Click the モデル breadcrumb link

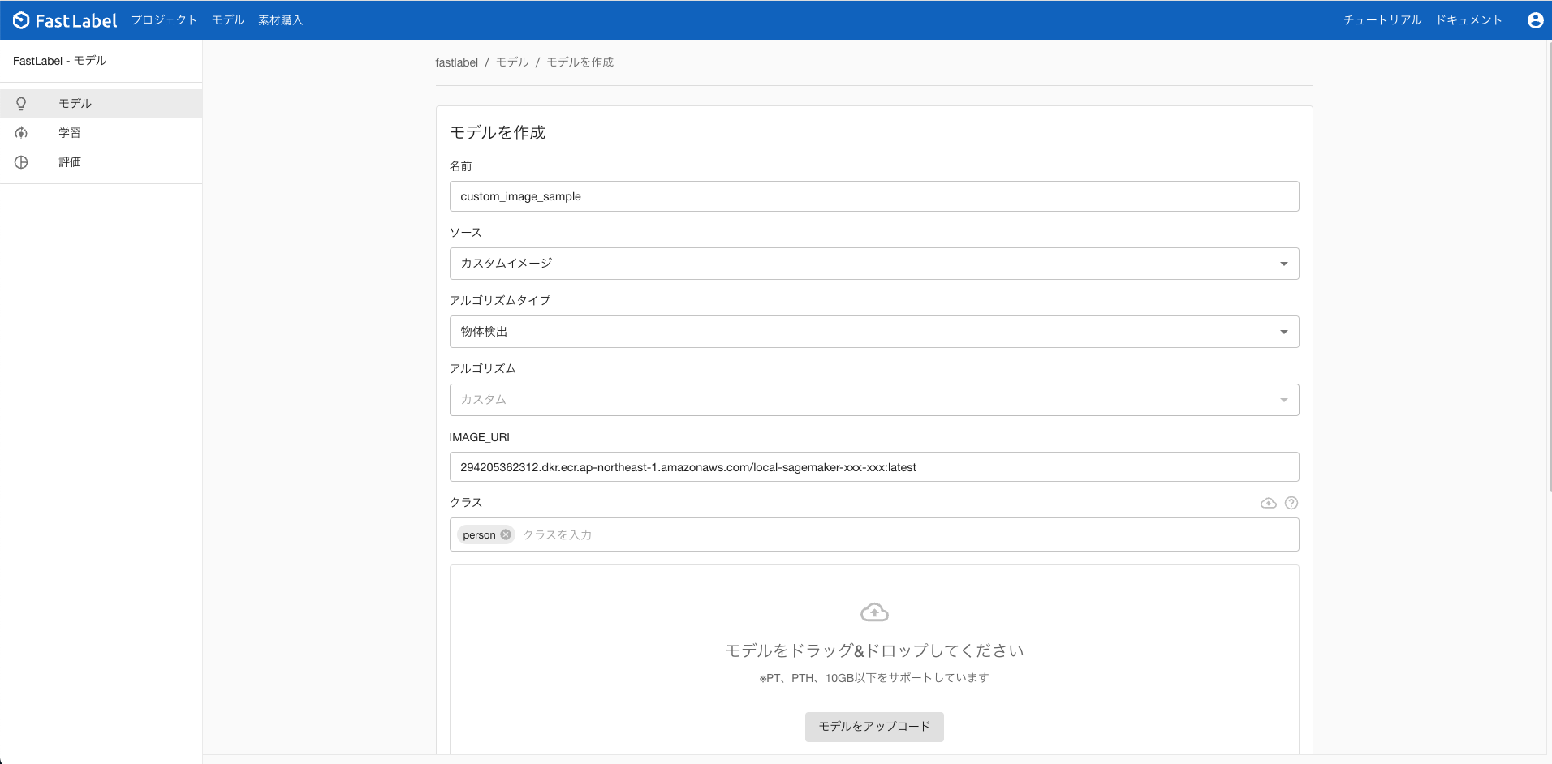(512, 62)
